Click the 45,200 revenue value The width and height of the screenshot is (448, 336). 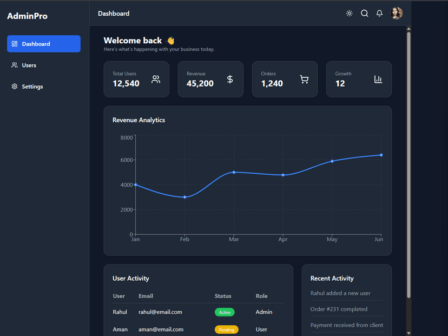tap(200, 83)
